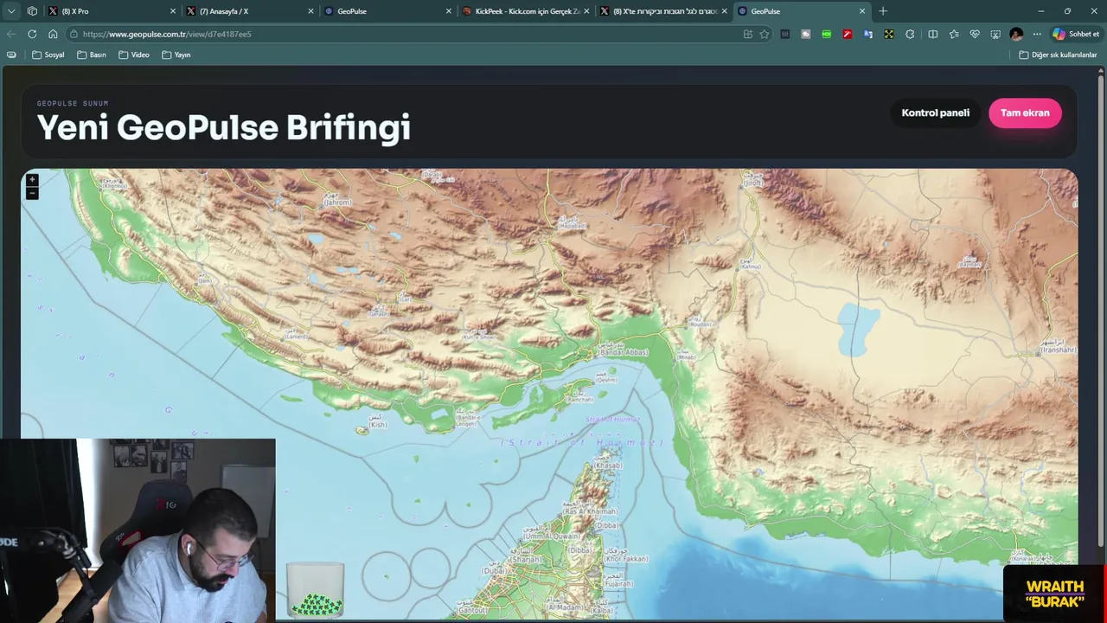Open the favorites list icon

pos(954,34)
